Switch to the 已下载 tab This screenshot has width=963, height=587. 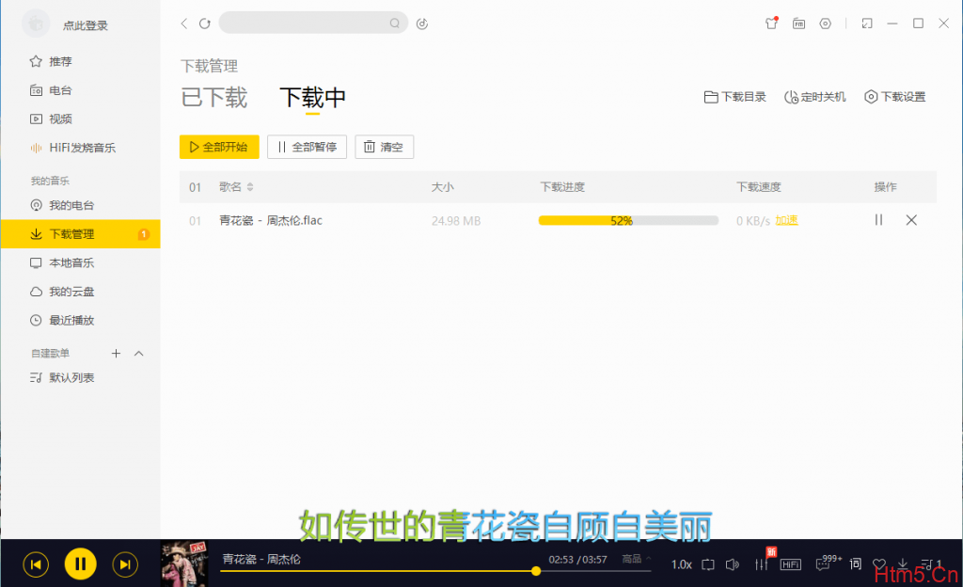pos(213,98)
